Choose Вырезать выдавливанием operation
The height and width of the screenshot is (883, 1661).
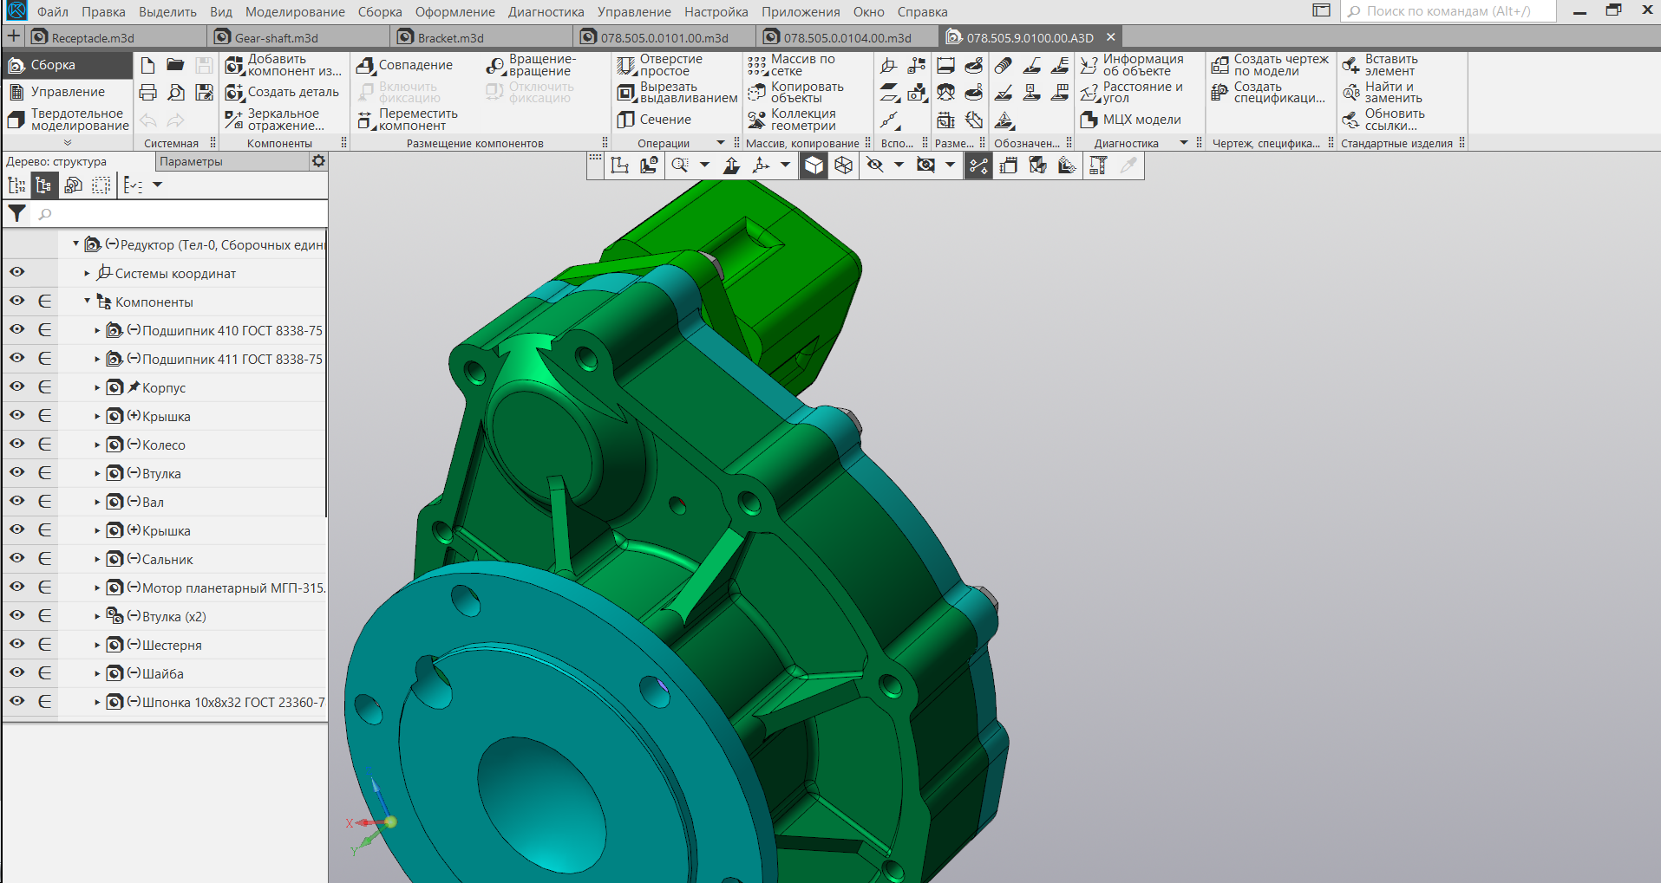coord(677,92)
